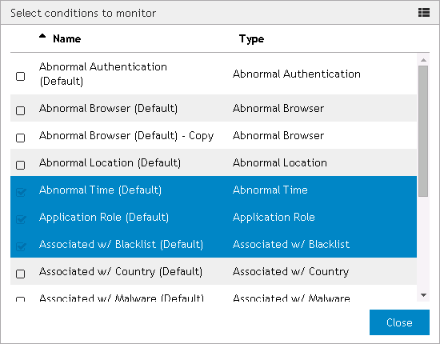
Task: Select the Abnormal Location type cell
Action: click(x=280, y=162)
